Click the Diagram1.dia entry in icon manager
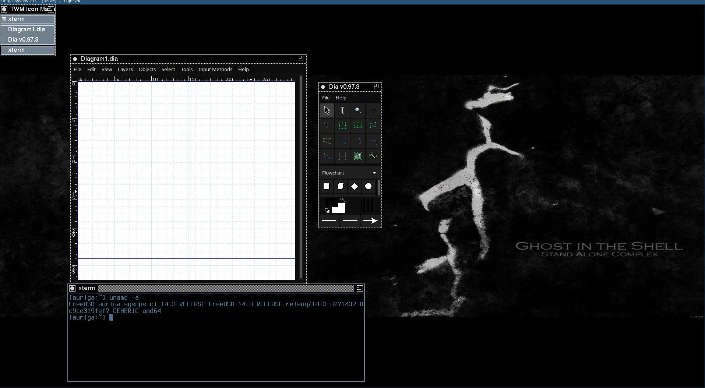 tap(28, 29)
